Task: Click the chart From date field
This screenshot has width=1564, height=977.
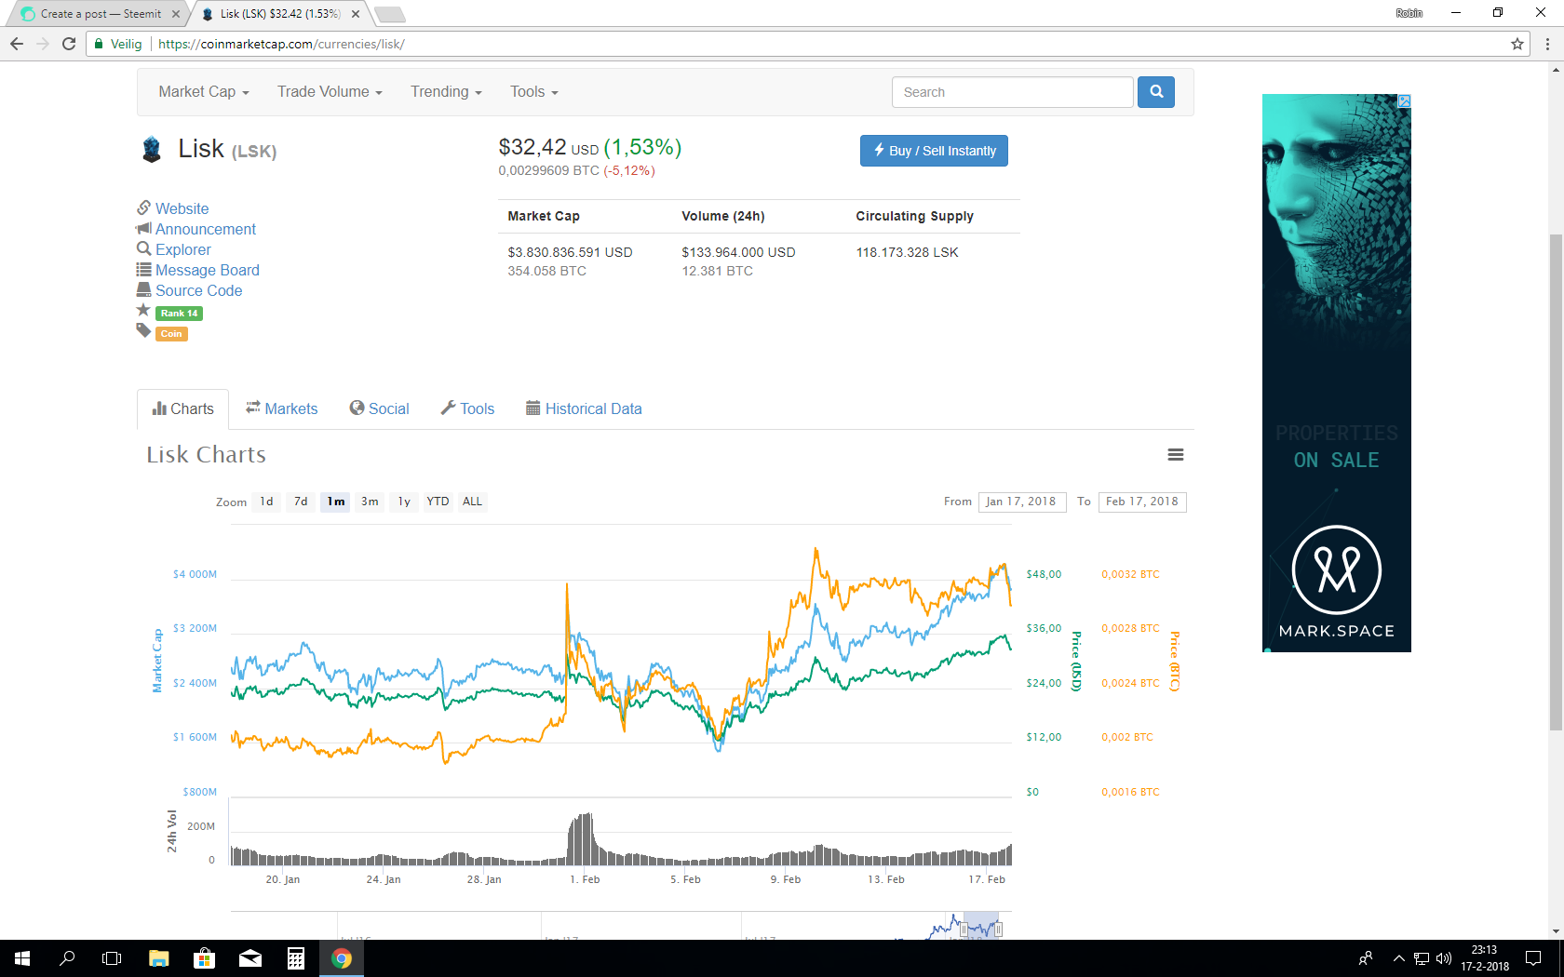Action: (x=1022, y=502)
